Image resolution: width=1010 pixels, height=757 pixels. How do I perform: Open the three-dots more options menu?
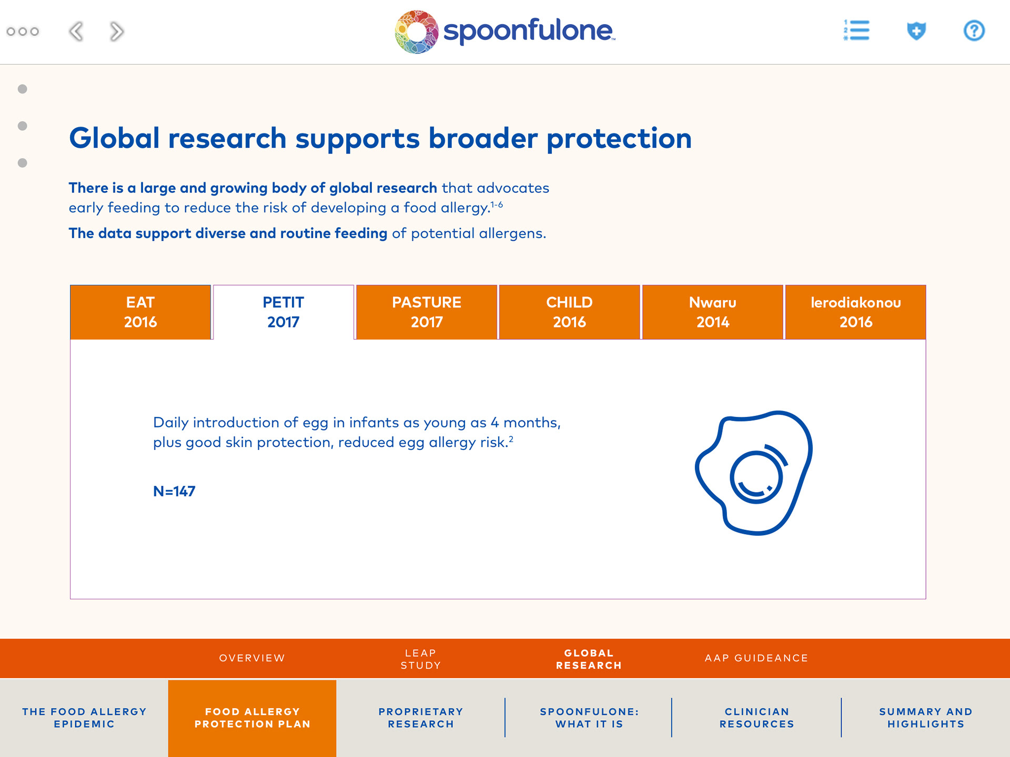pyautogui.click(x=23, y=32)
